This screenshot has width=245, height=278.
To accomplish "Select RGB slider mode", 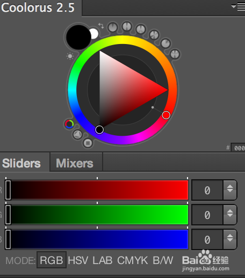I will [52, 260].
